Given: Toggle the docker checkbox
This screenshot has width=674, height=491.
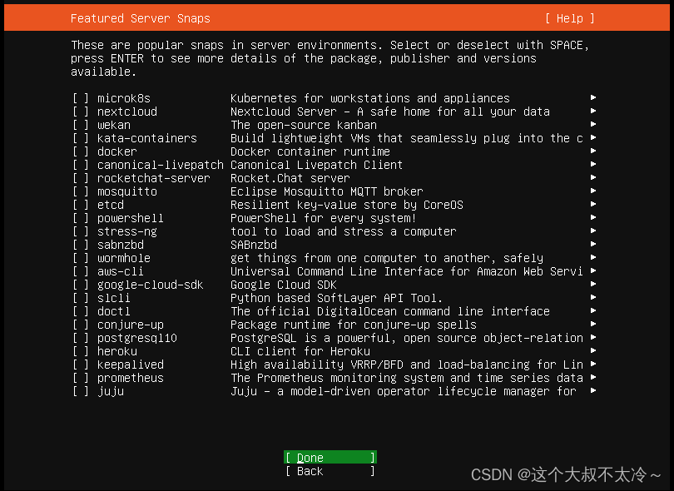Looking at the screenshot, I should pos(81,151).
